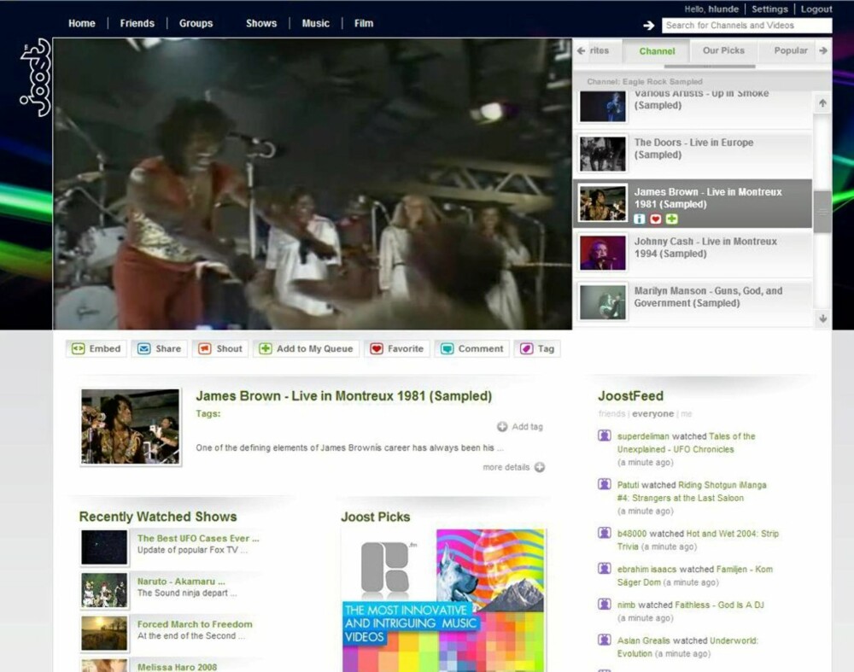Click the Joost logo
This screenshot has height=672, width=854.
pyautogui.click(x=35, y=78)
